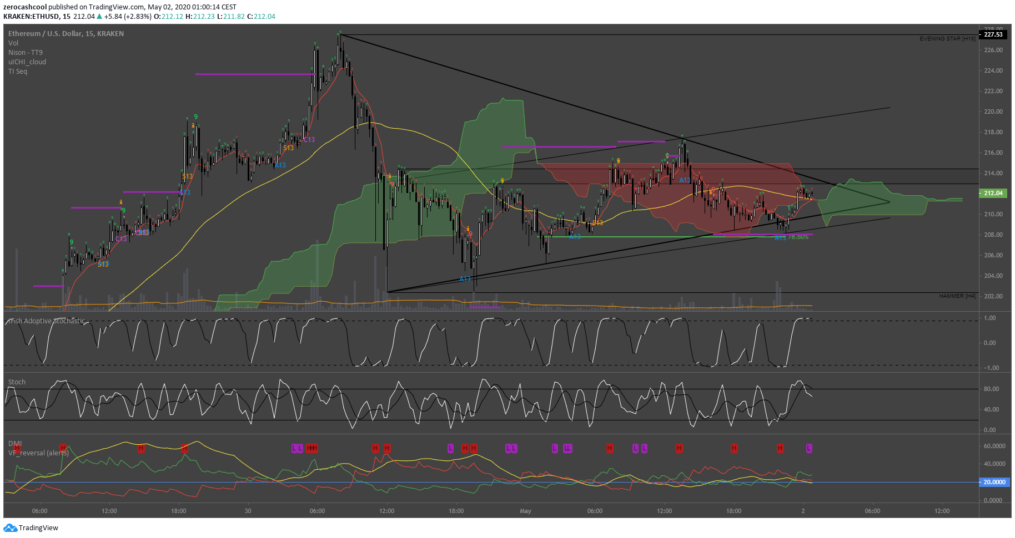Click the 220.00 price axis label
Image resolution: width=1015 pixels, height=538 pixels.
click(x=993, y=111)
